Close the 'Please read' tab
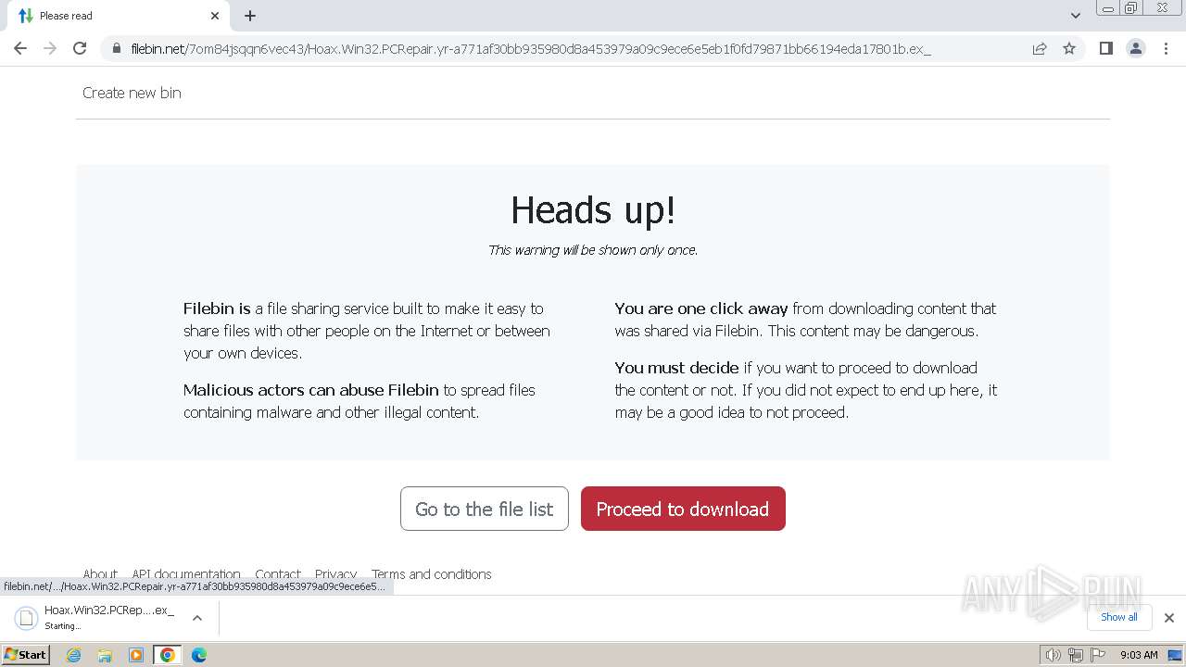Viewport: 1186px width, 667px height. coord(215,16)
